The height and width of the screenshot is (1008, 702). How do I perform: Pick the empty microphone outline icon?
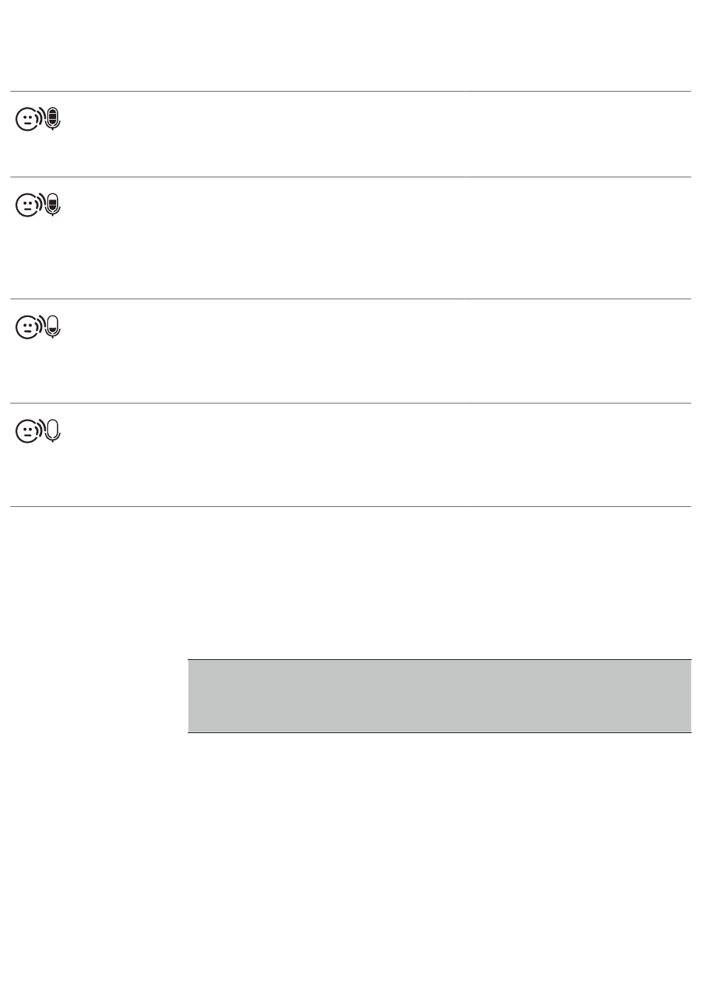(52, 431)
